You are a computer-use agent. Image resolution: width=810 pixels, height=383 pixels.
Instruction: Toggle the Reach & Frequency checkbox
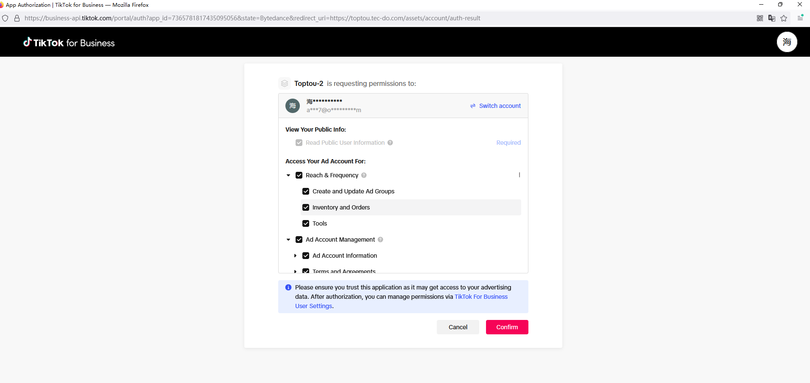299,175
